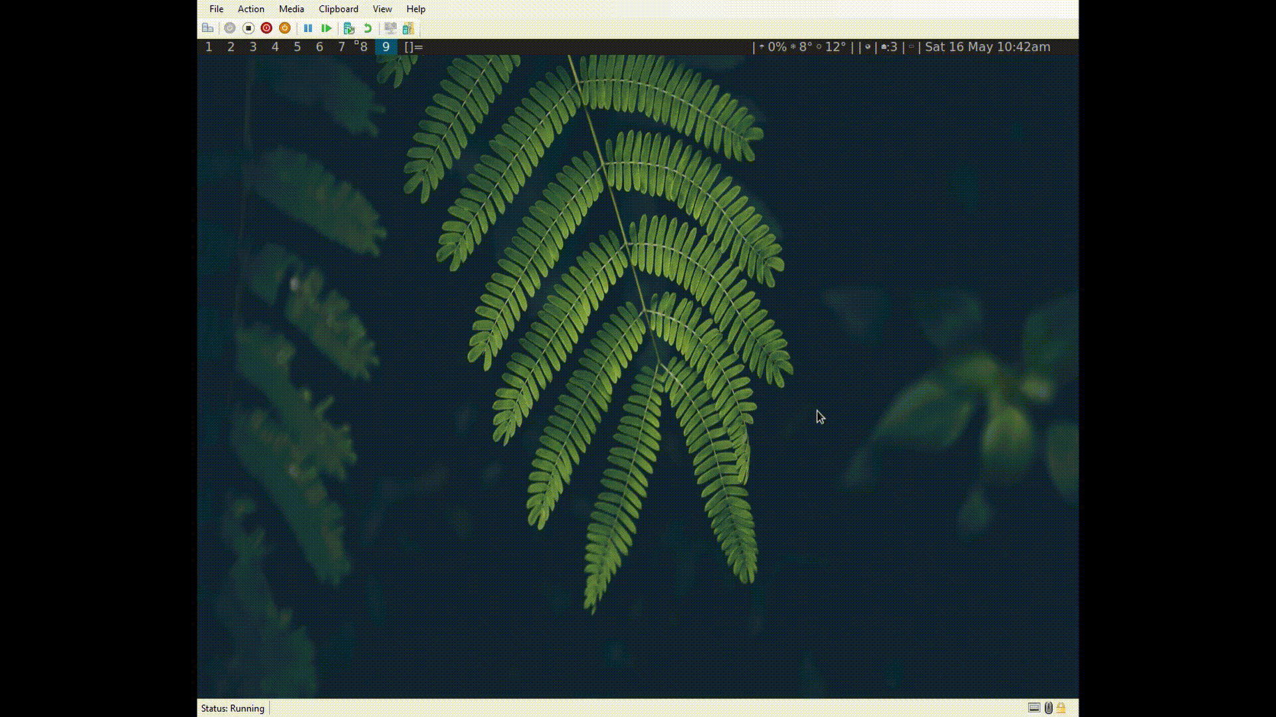This screenshot has height=717, width=1276.
Task: Open the Action menu
Action: 251,9
